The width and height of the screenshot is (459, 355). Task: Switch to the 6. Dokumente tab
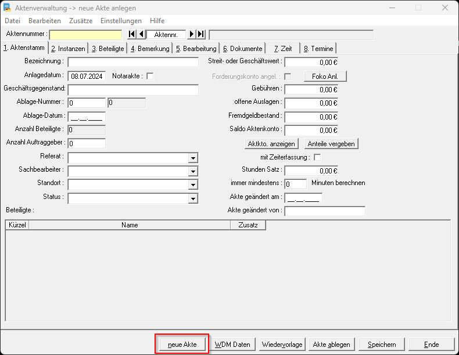tap(243, 49)
